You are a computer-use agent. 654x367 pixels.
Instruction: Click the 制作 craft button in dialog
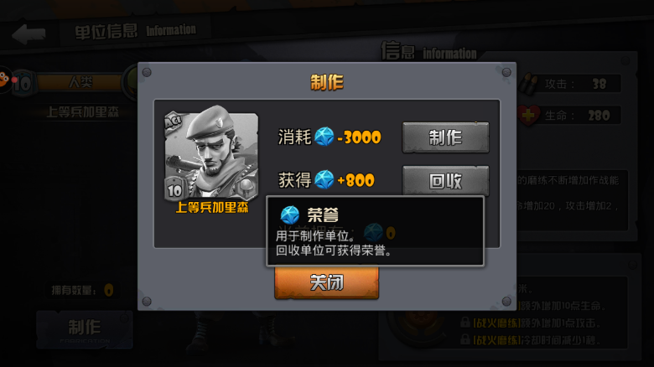click(445, 137)
